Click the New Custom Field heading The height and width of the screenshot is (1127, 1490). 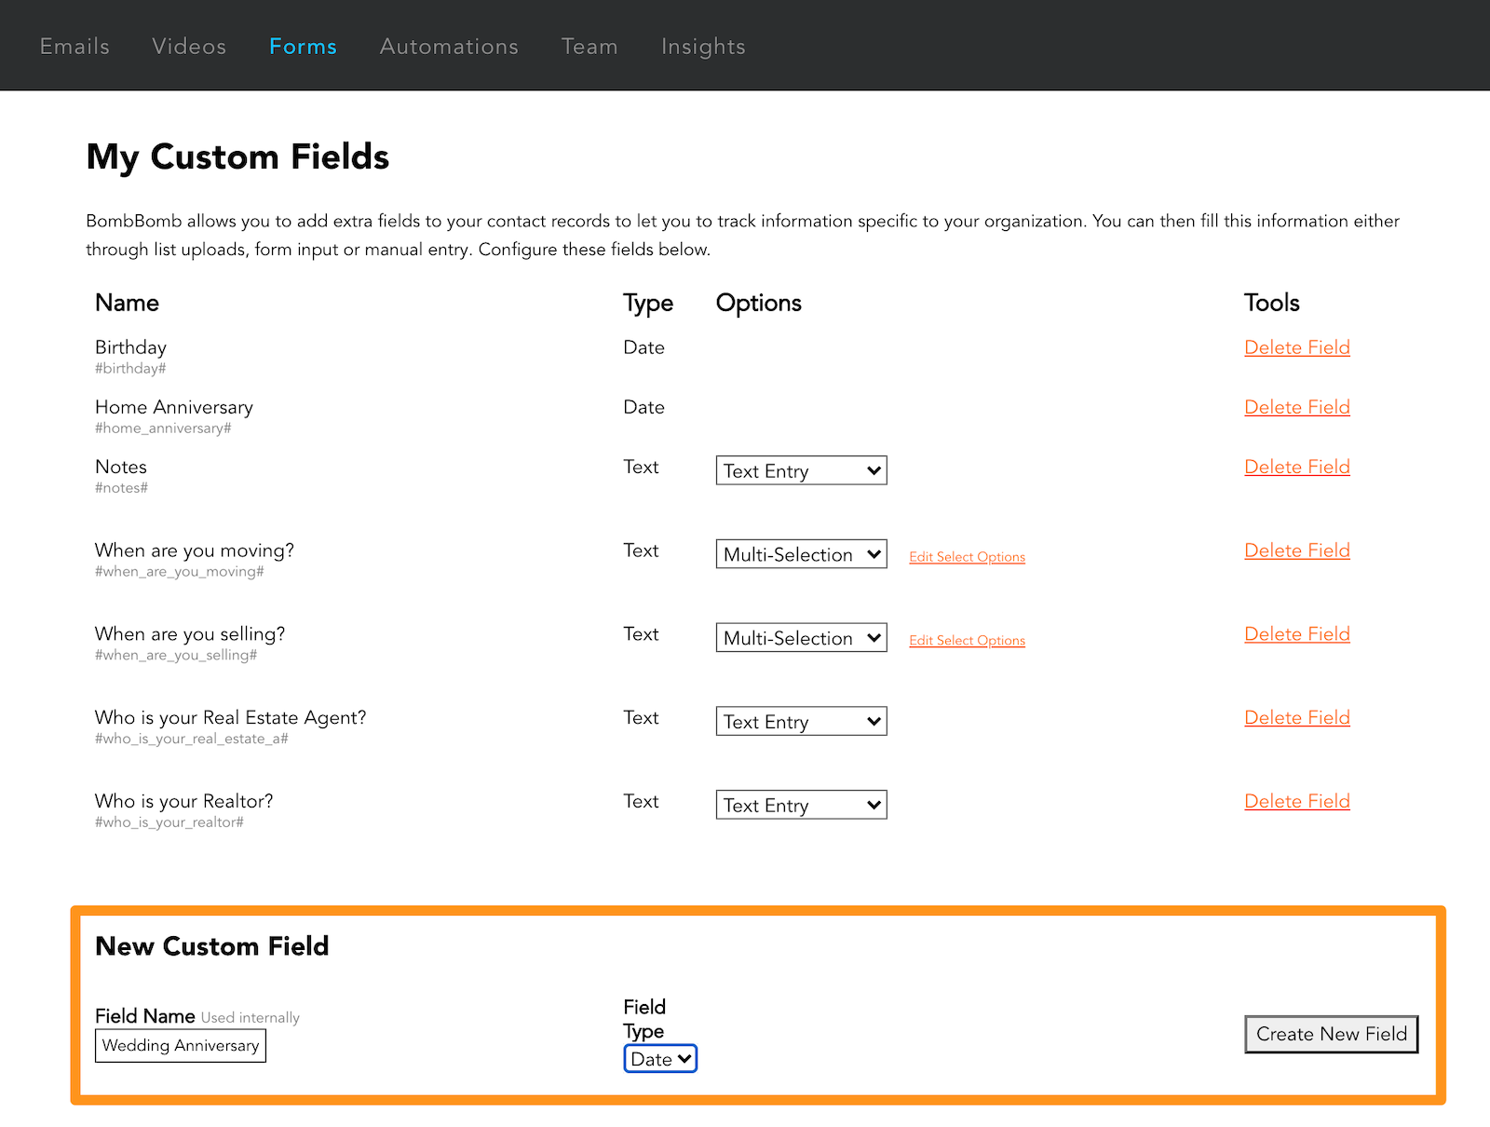(x=212, y=946)
